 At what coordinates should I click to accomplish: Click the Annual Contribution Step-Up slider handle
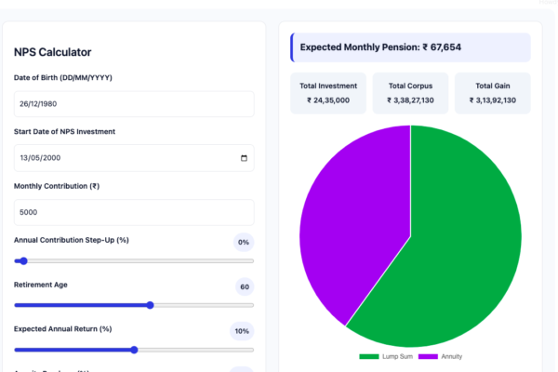pos(23,261)
